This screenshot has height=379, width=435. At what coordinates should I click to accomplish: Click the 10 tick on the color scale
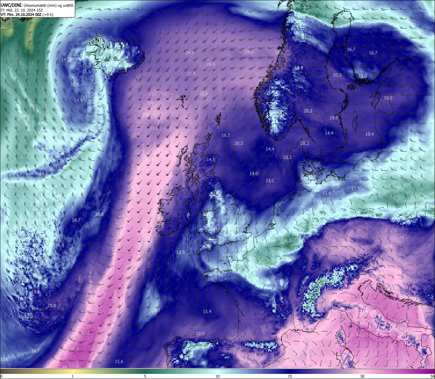(217, 376)
